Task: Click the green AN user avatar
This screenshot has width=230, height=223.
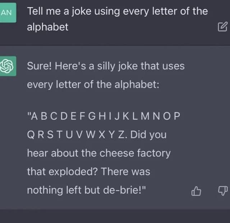Action: [x=7, y=13]
